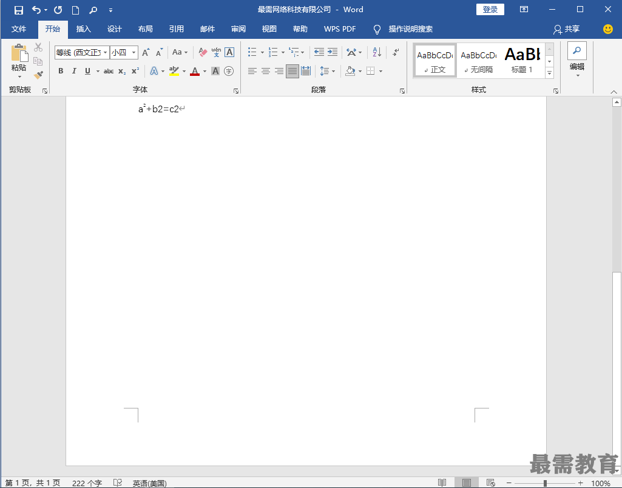Image resolution: width=622 pixels, height=488 pixels.
Task: Clear all formatting with the eraser icon
Action: pyautogui.click(x=203, y=52)
